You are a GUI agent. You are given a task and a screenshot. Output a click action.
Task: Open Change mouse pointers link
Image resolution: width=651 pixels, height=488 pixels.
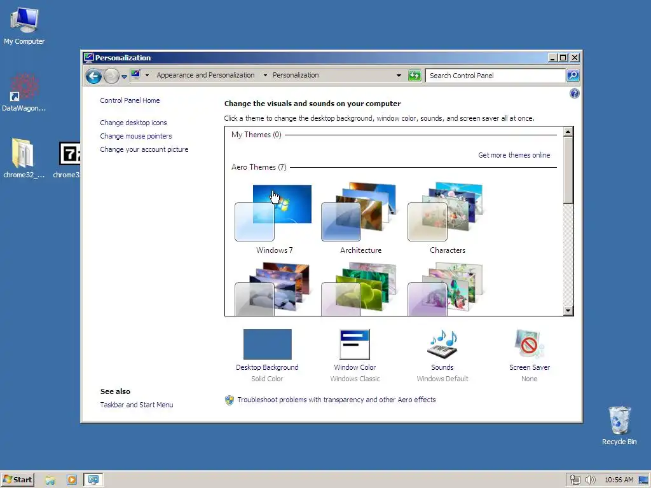[x=136, y=136]
